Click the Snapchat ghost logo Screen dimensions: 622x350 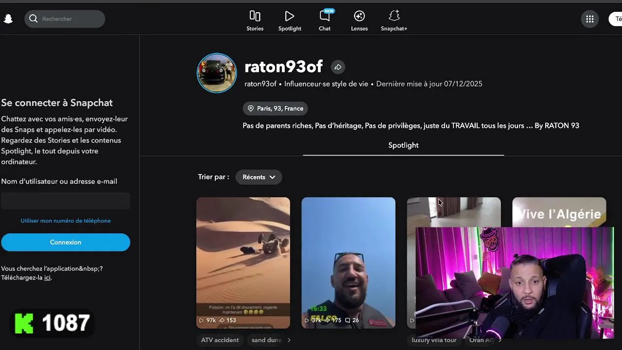click(x=8, y=19)
